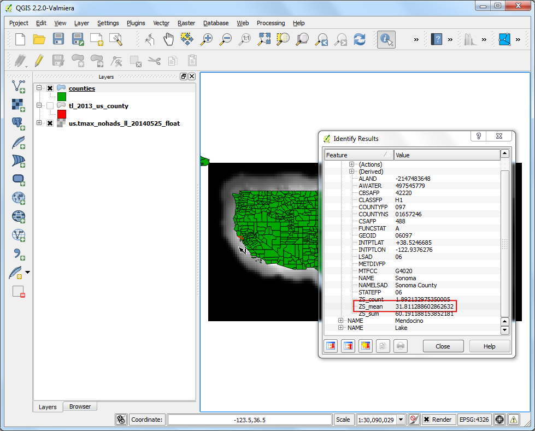Open the Layer menu
Viewport: 535px width, 431px height.
(81, 23)
